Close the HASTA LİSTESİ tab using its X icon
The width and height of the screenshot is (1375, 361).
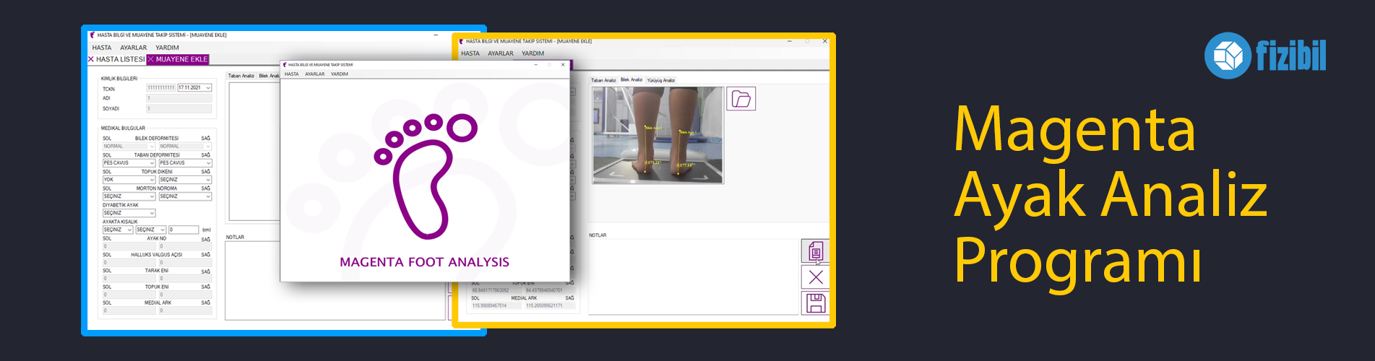91,59
